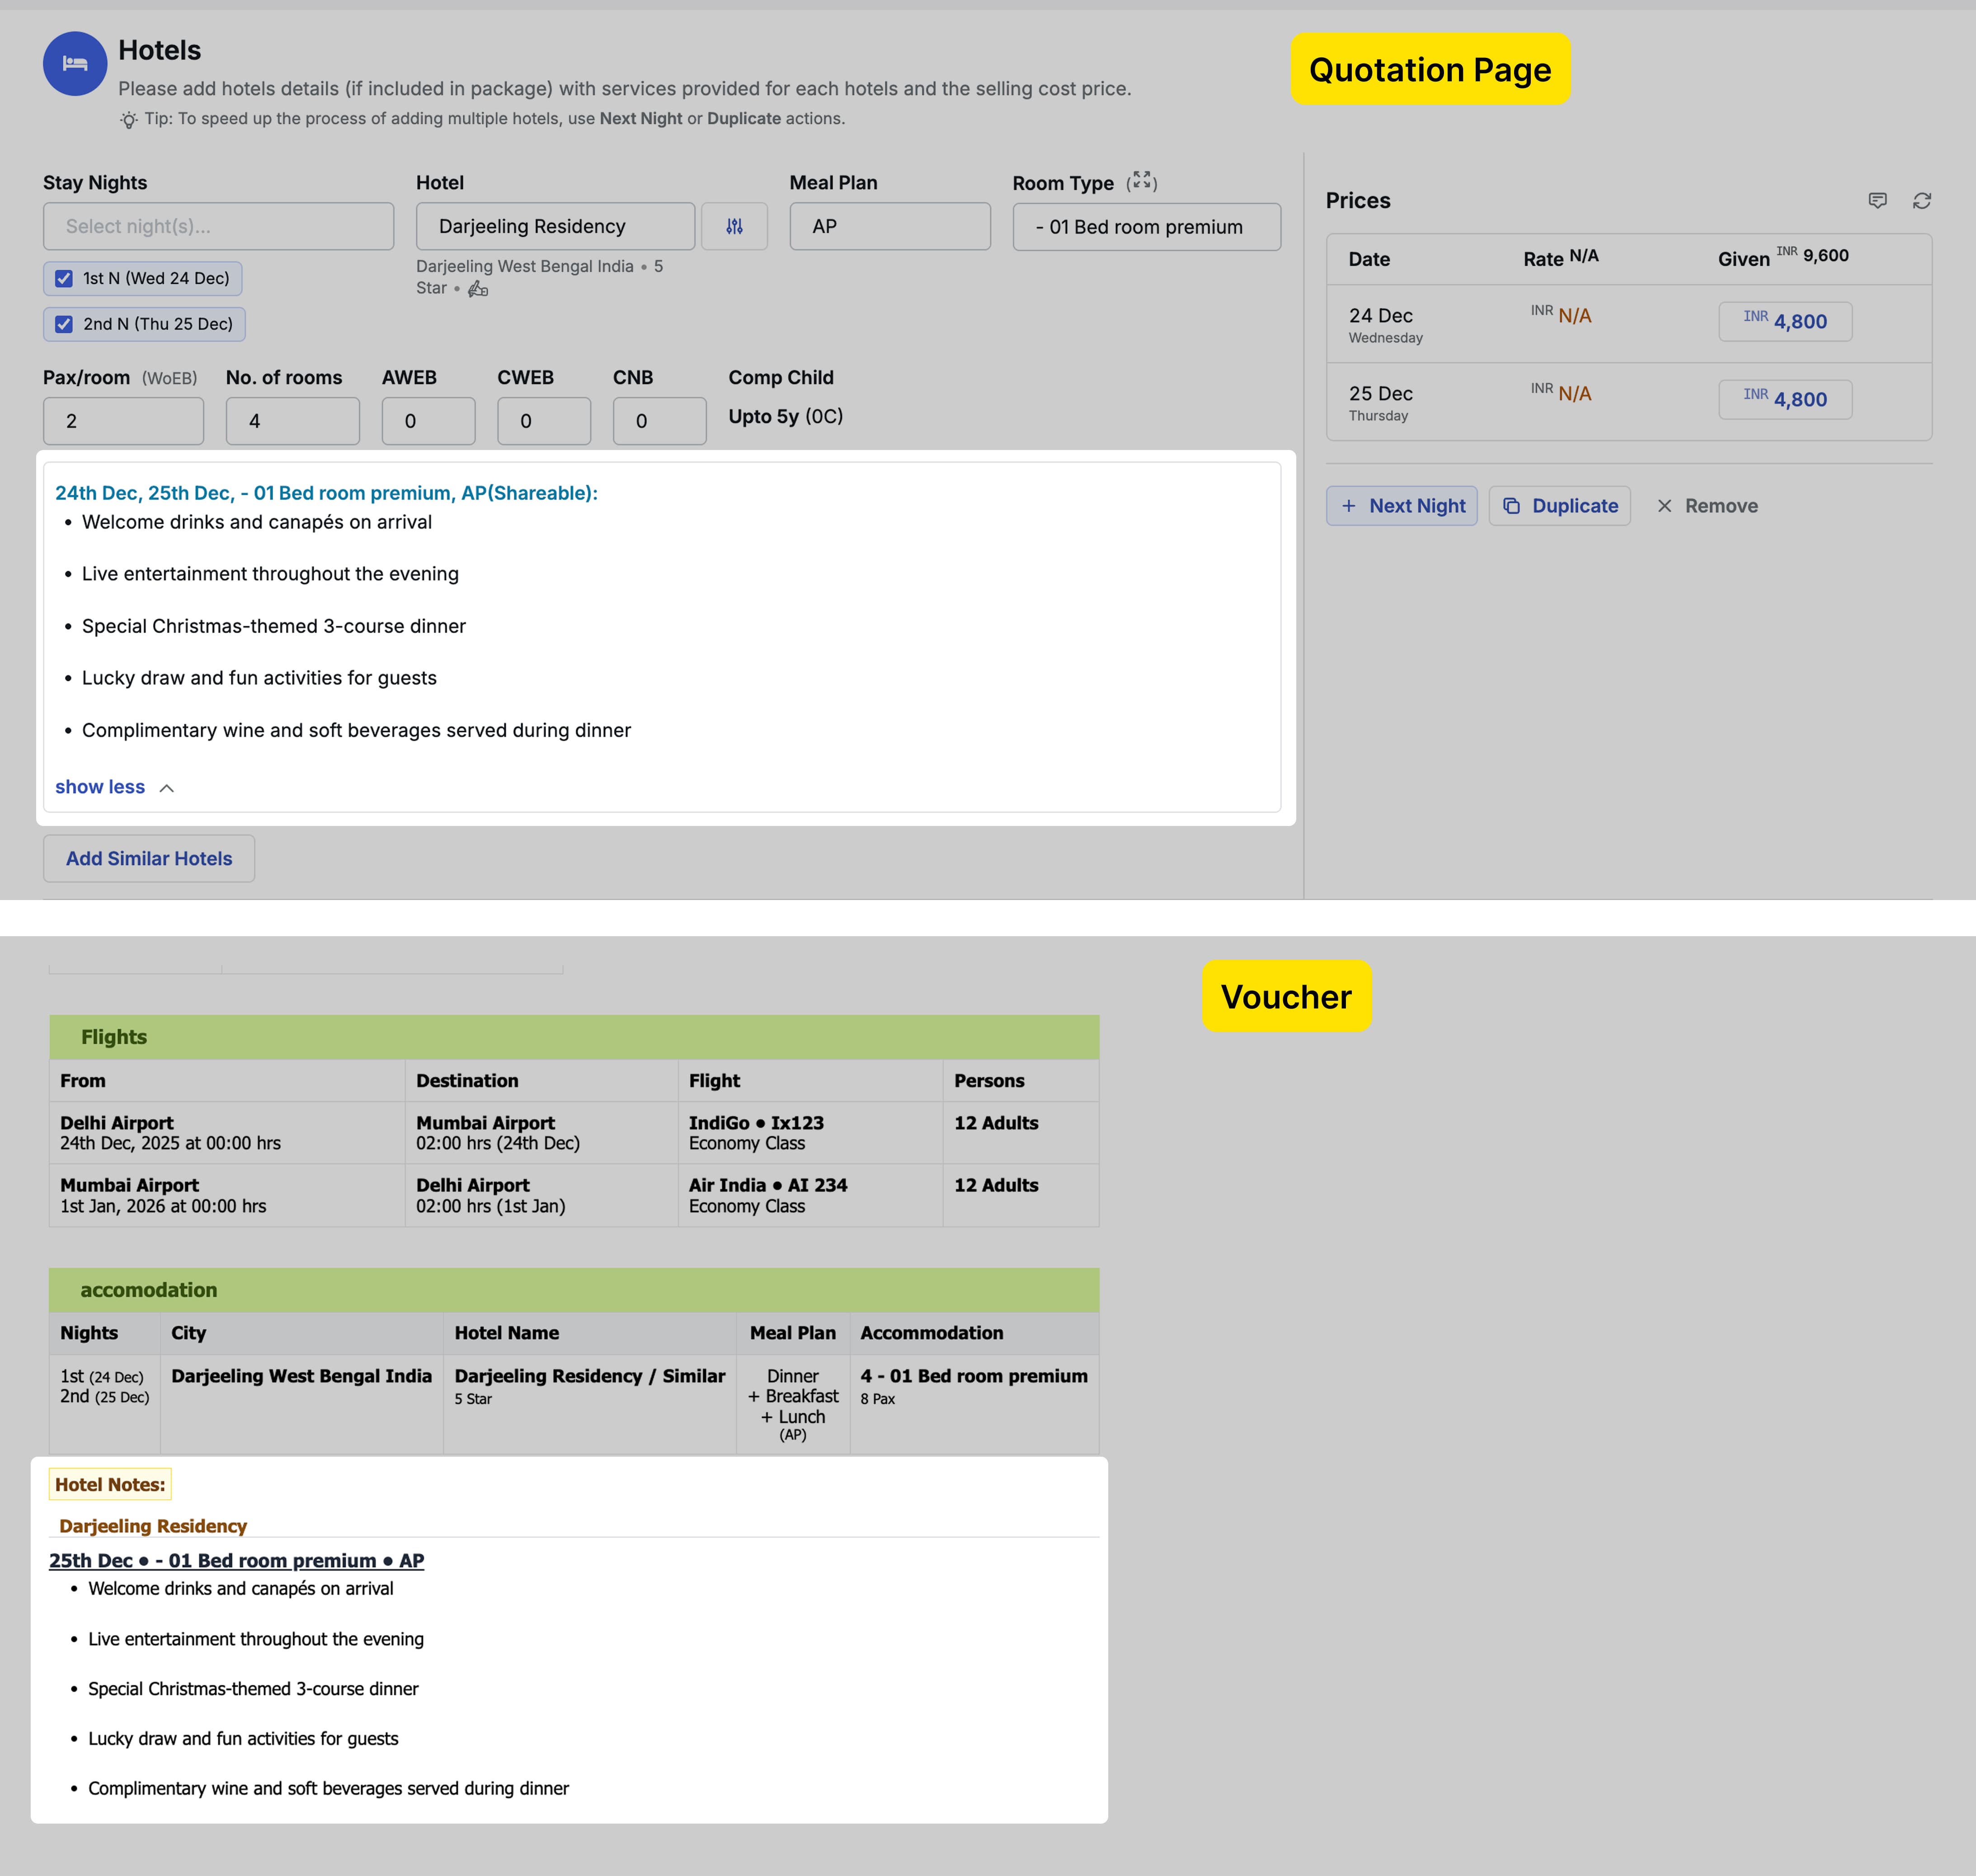Screen dimensions: 1976x1876
Task: Open the 25th Dec bed room premium link
Action: point(236,1560)
